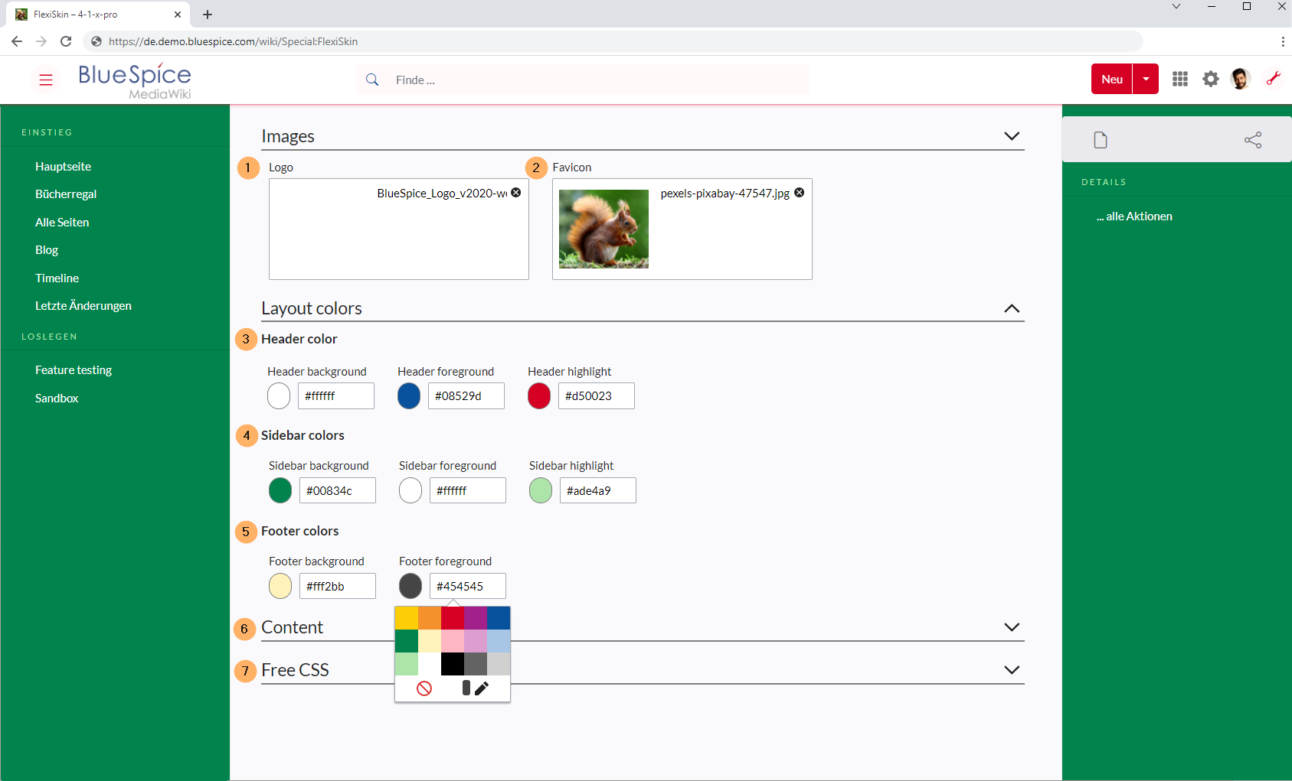Select the clear color option in palette
The height and width of the screenshot is (781, 1292).
[x=424, y=688]
